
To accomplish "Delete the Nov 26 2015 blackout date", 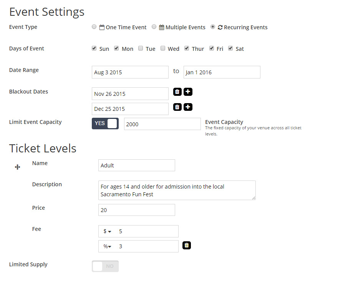I will pos(177,92).
